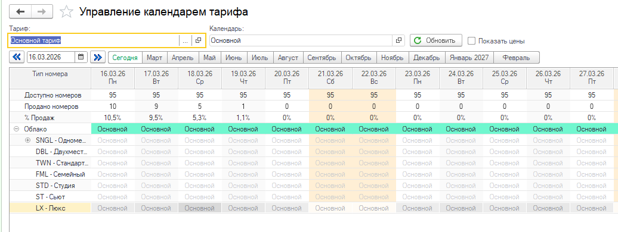Click ST - Сьют Основной cell for 25.03.26
This screenshot has height=232, width=618.
(505, 197)
